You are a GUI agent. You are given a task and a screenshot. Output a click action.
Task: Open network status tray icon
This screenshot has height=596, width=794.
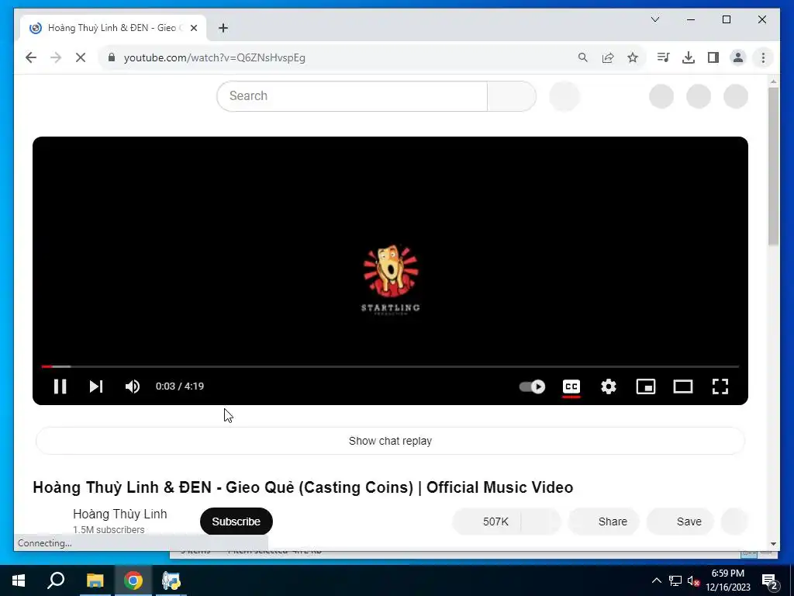(675, 580)
